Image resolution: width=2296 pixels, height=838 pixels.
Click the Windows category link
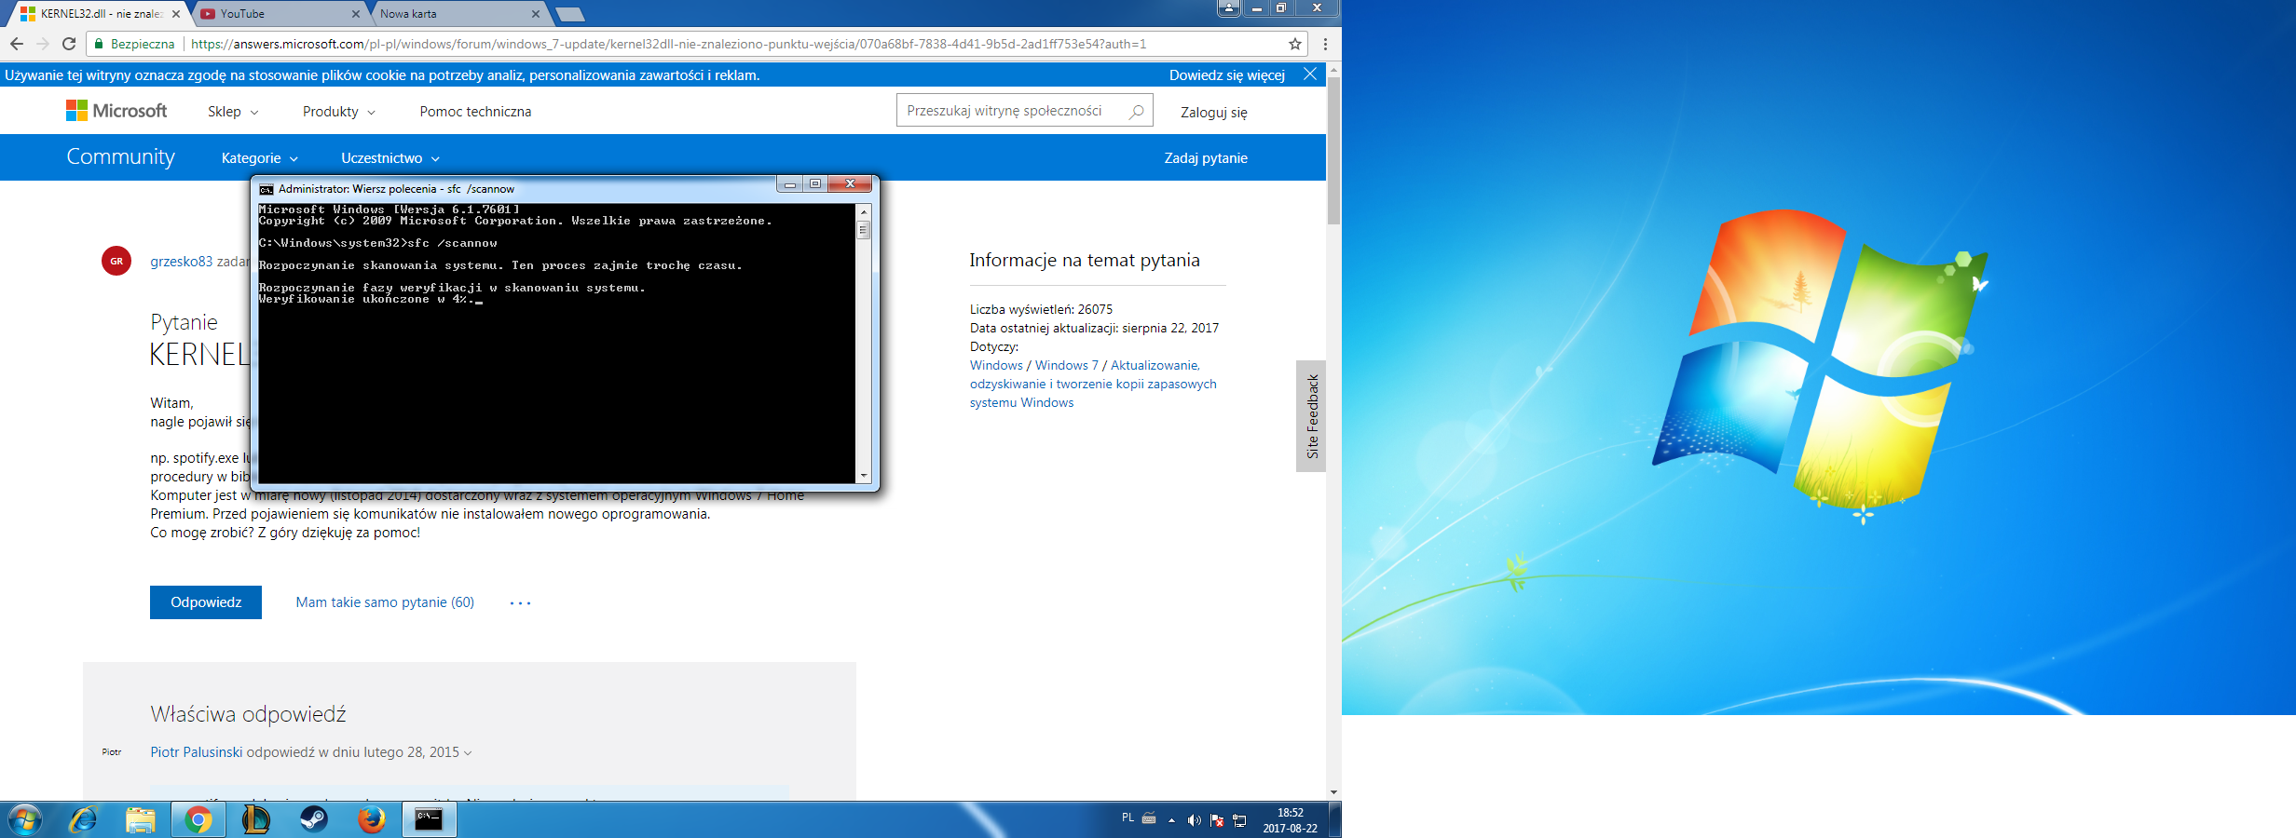tap(996, 366)
